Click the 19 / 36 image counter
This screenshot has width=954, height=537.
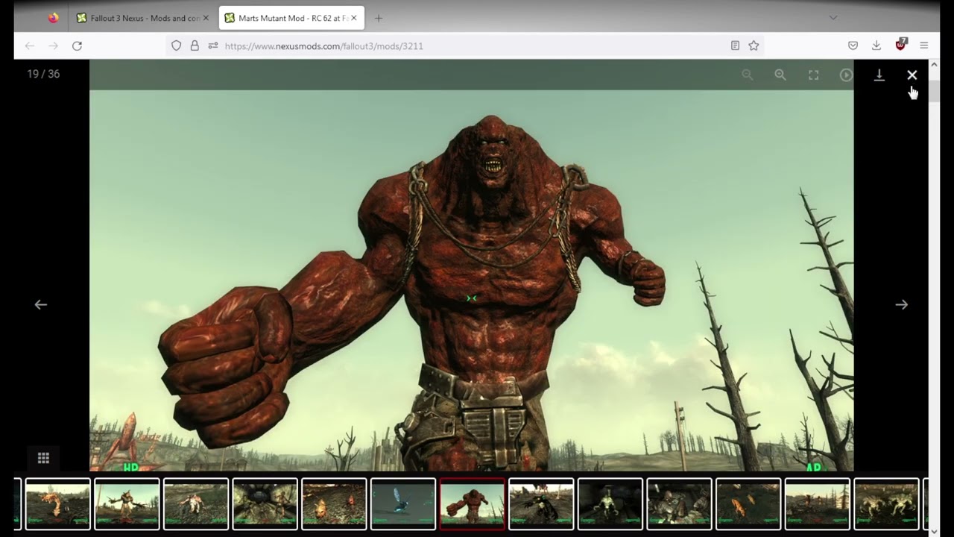[43, 74]
